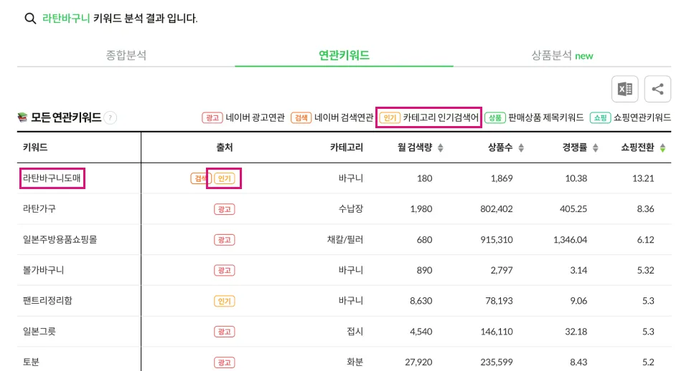Toggle the 판매상품 제목키워드 filter
Image resolution: width=689 pixels, height=371 pixels.
coord(535,117)
